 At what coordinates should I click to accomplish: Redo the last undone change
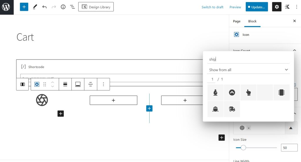(54, 7)
